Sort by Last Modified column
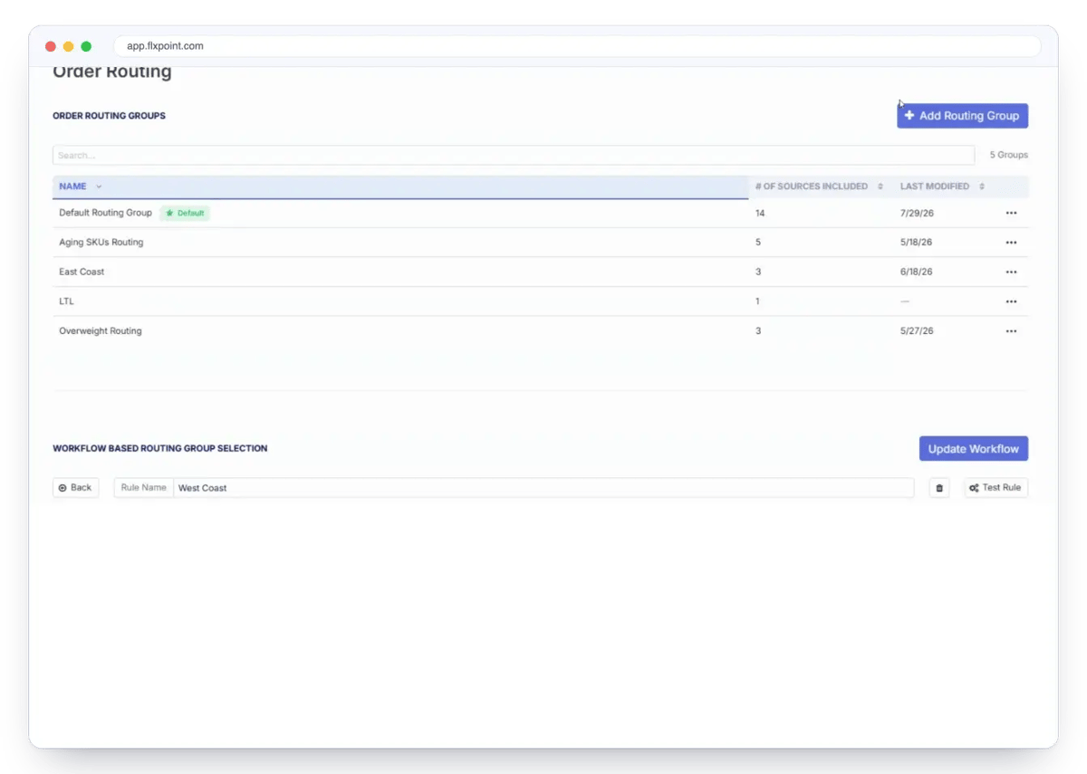Viewport: 1087px width, 774px height. [x=982, y=186]
